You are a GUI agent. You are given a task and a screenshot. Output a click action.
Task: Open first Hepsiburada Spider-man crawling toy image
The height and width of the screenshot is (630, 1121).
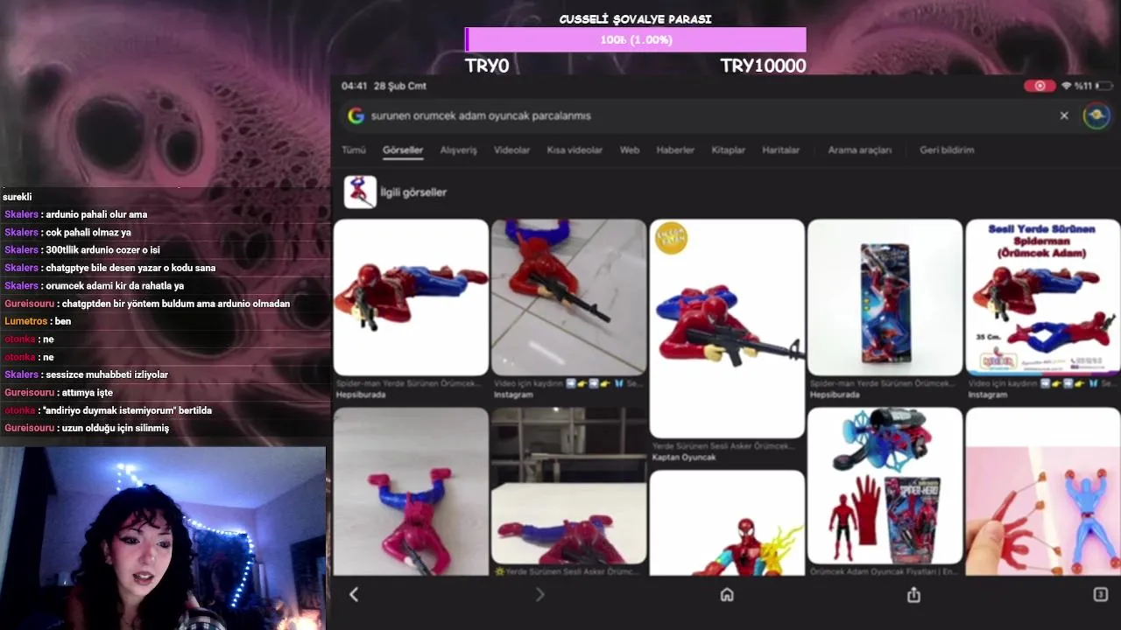tap(411, 297)
